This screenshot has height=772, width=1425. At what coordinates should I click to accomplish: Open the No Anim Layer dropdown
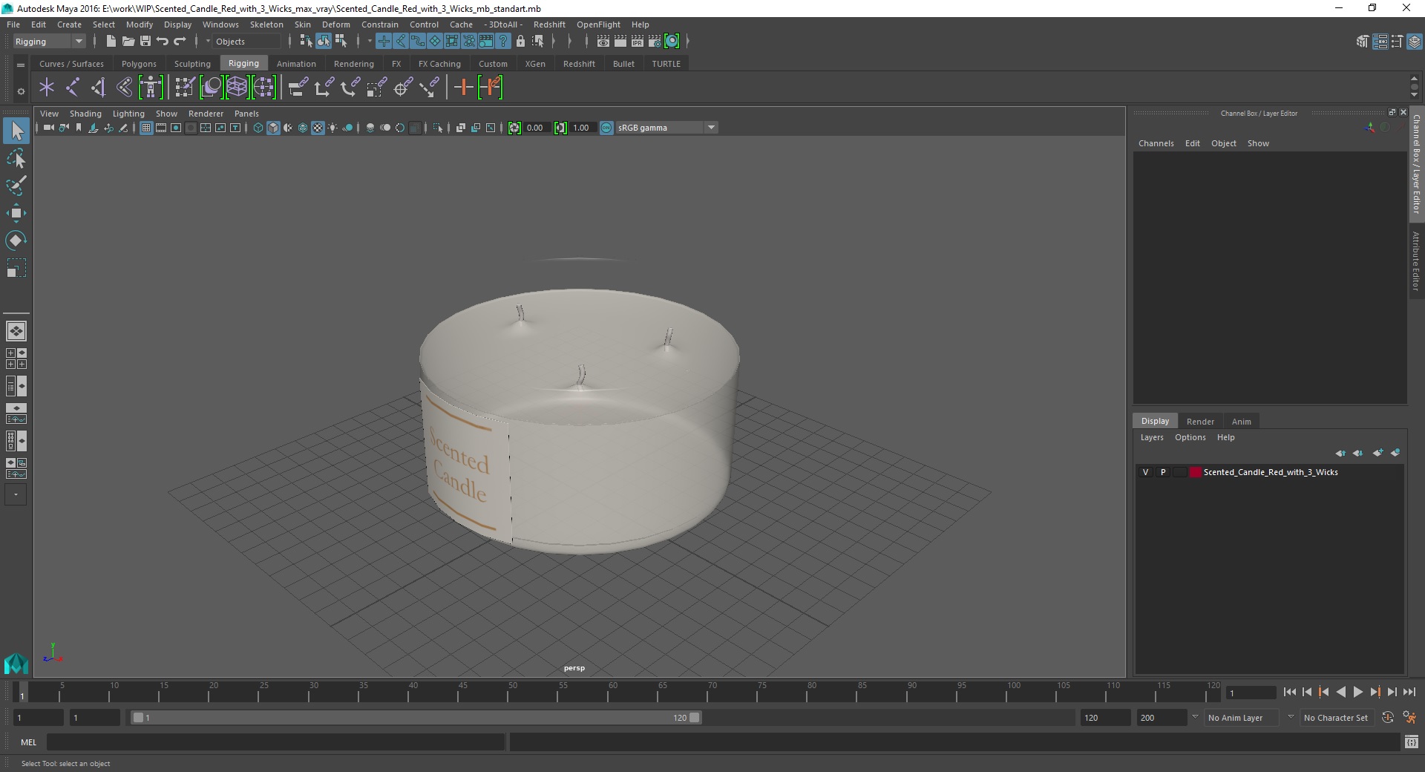1250,718
